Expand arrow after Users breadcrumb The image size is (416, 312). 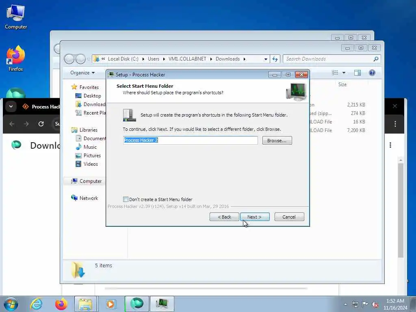pos(164,59)
